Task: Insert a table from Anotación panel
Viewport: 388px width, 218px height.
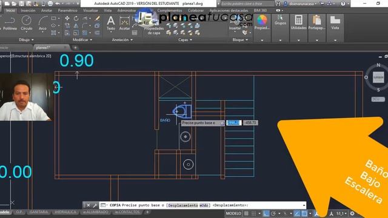Action: coord(135,33)
